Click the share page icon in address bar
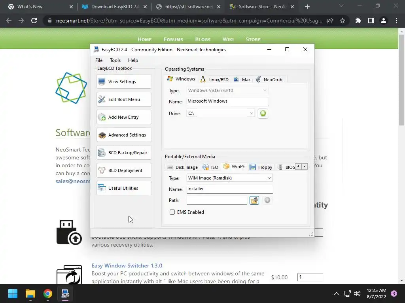This screenshot has width=405, height=303. (330, 21)
